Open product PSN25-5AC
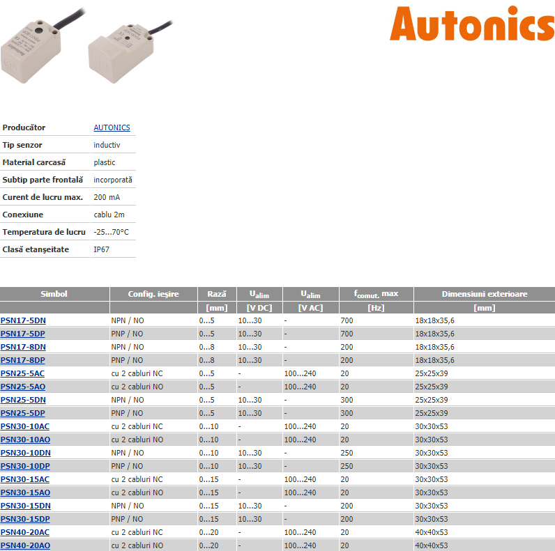Screen dimensions: 555x551 pyautogui.click(x=22, y=373)
